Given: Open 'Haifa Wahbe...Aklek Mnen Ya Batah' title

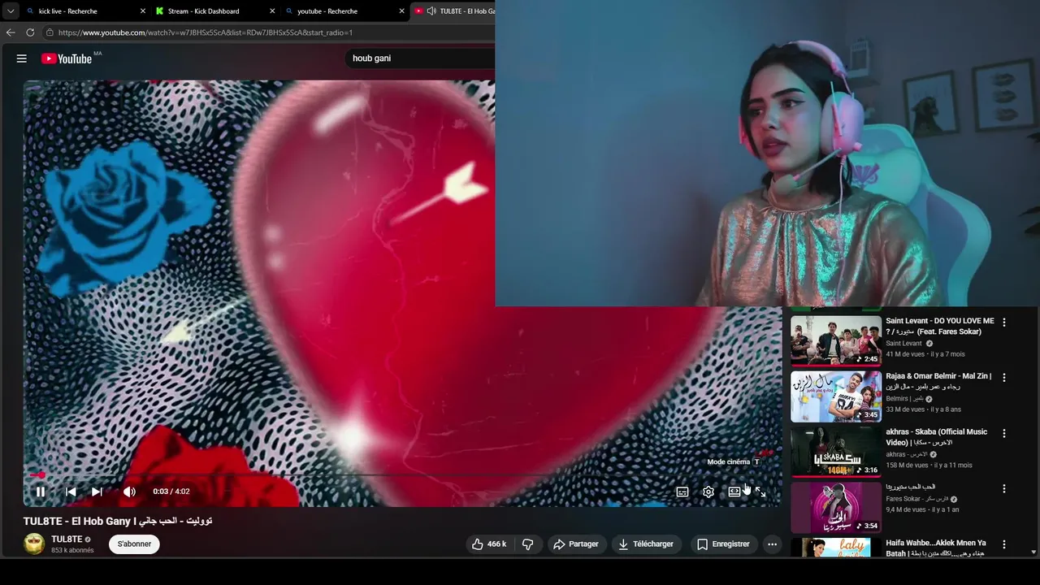Looking at the screenshot, I should [936, 548].
